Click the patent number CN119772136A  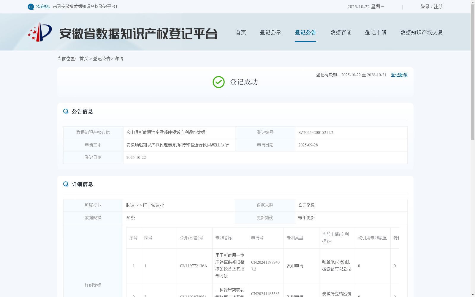pos(194,266)
